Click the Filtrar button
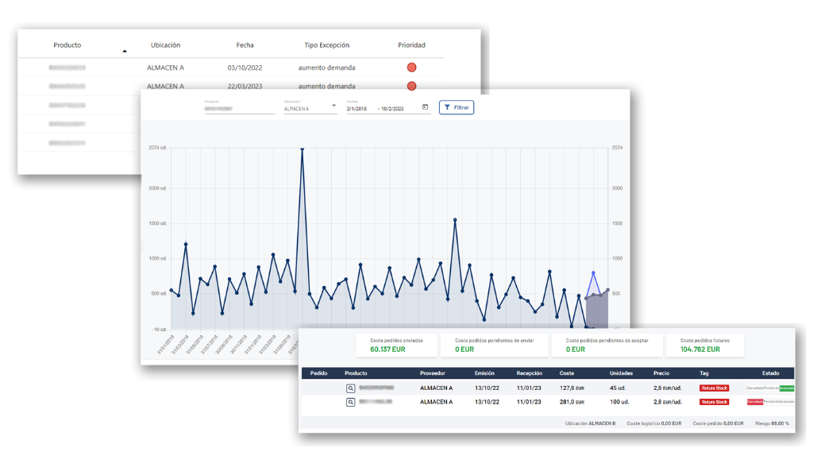The height and width of the screenshot is (467, 813). (x=457, y=107)
